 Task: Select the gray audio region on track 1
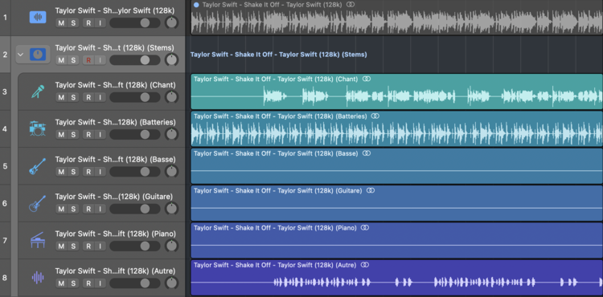click(x=396, y=18)
